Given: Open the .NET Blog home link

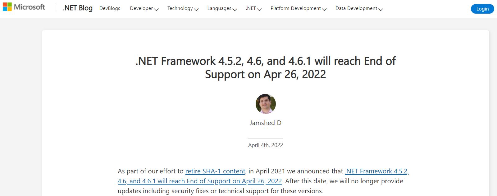Looking at the screenshot, I should coord(78,8).
